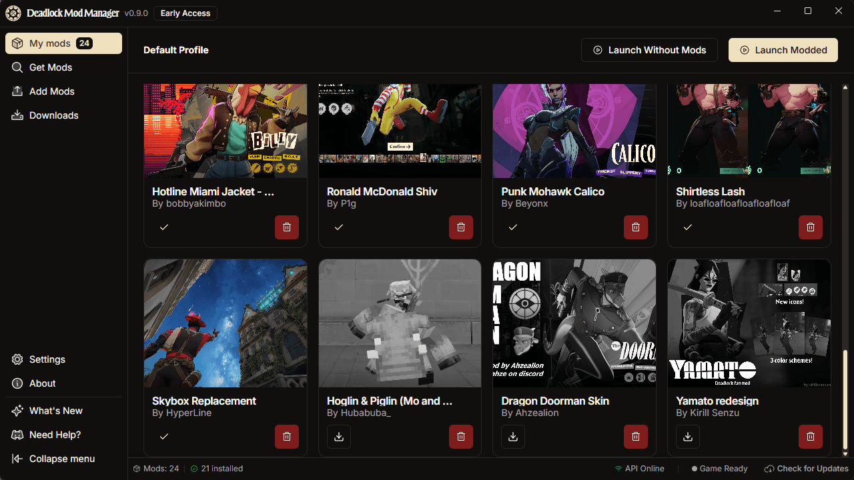Open the Dragon Doorman Skin thumbnail

coord(574,323)
